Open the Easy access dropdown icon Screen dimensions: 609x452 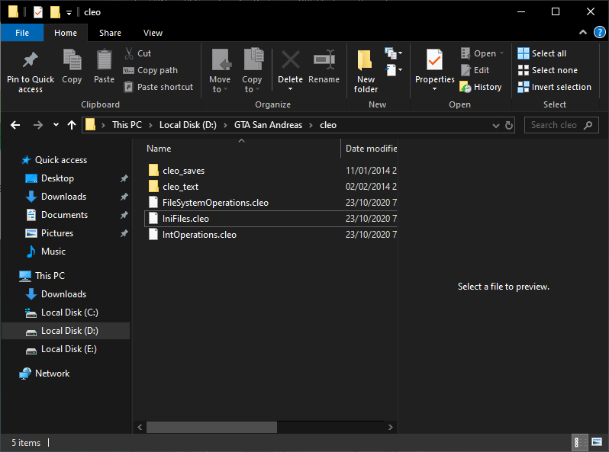click(393, 70)
